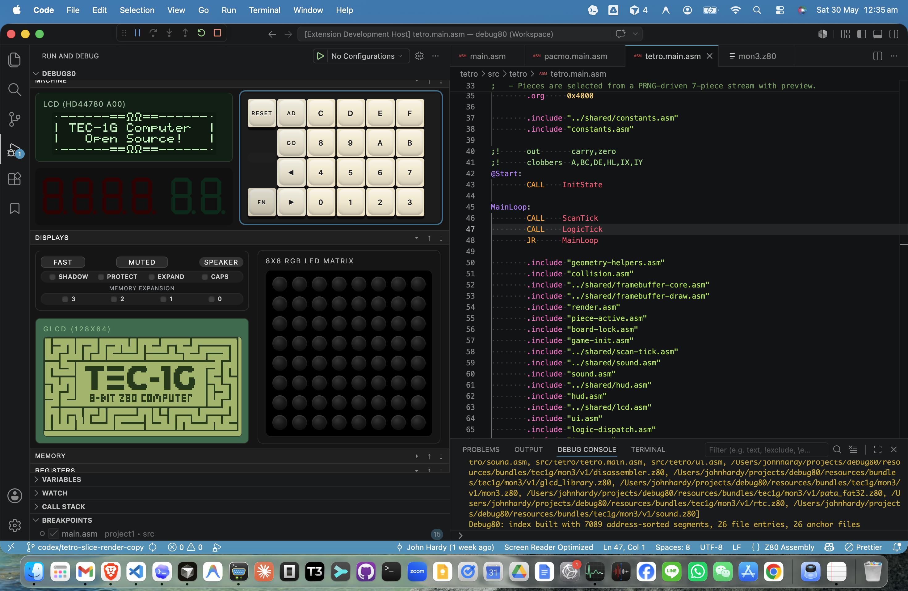Restart the debug session
The width and height of the screenshot is (908, 591).
point(201,33)
